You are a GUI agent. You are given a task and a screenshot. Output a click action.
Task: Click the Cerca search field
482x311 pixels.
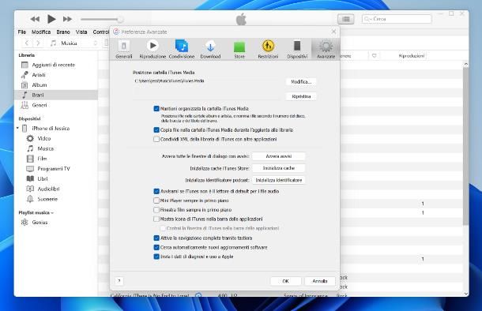pos(397,19)
